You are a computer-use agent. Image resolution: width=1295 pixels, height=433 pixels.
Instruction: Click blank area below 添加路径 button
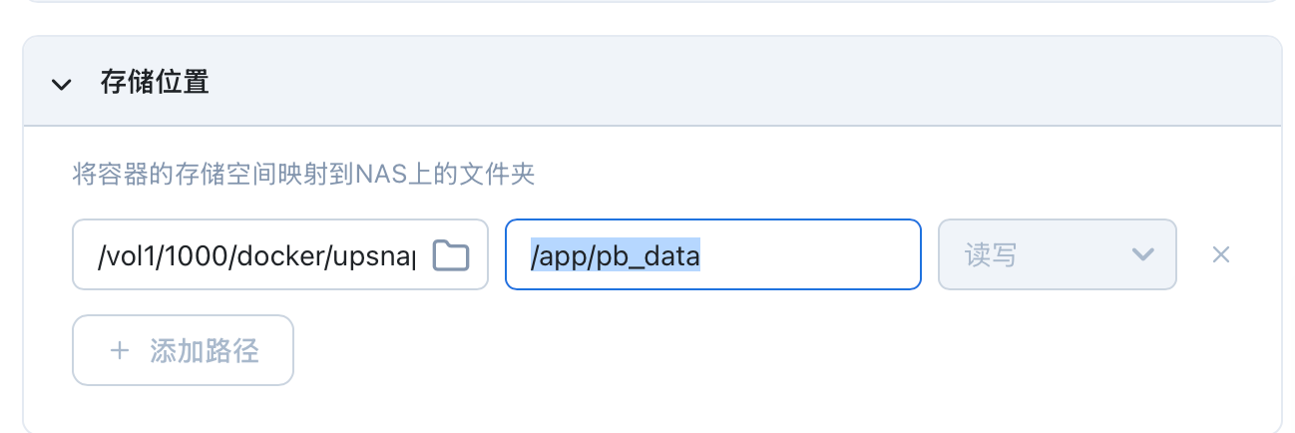[184, 407]
